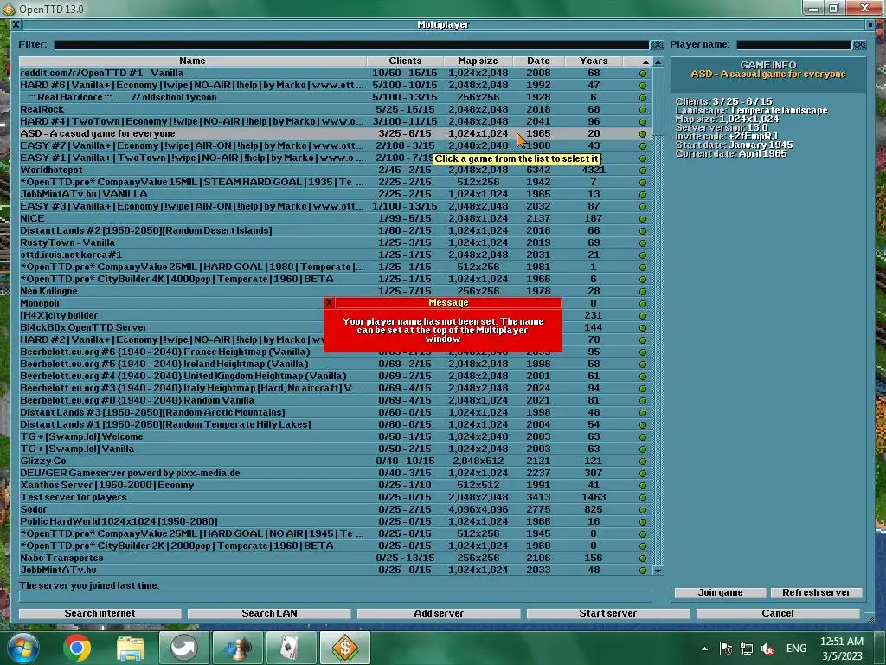Click the Filter input field
The height and width of the screenshot is (665, 886).
click(351, 45)
